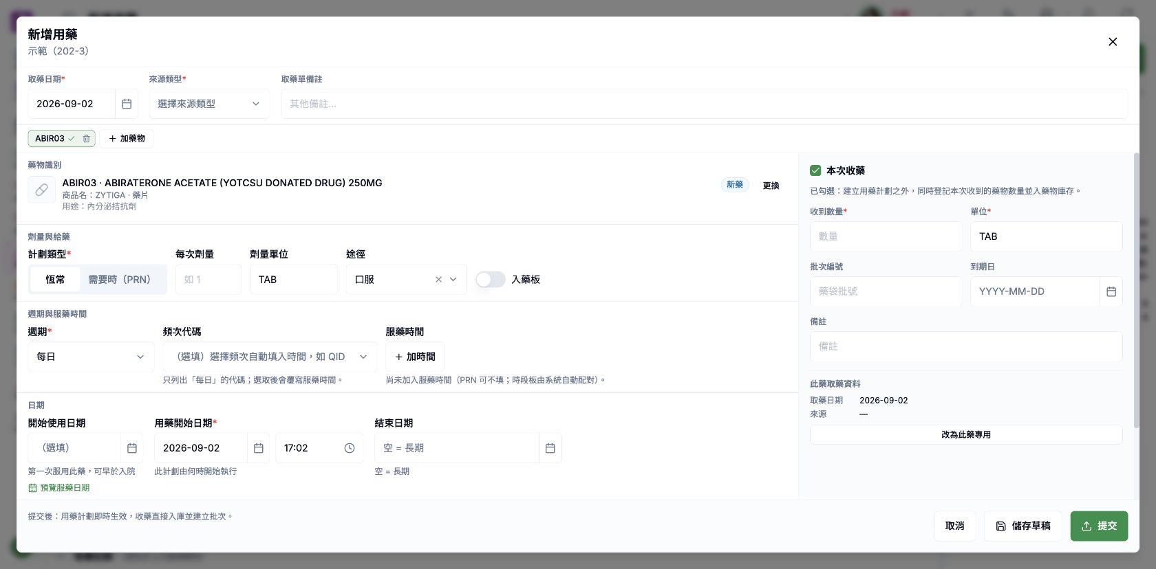Clear the 口服 route selection
1156x569 pixels.
[x=438, y=280]
